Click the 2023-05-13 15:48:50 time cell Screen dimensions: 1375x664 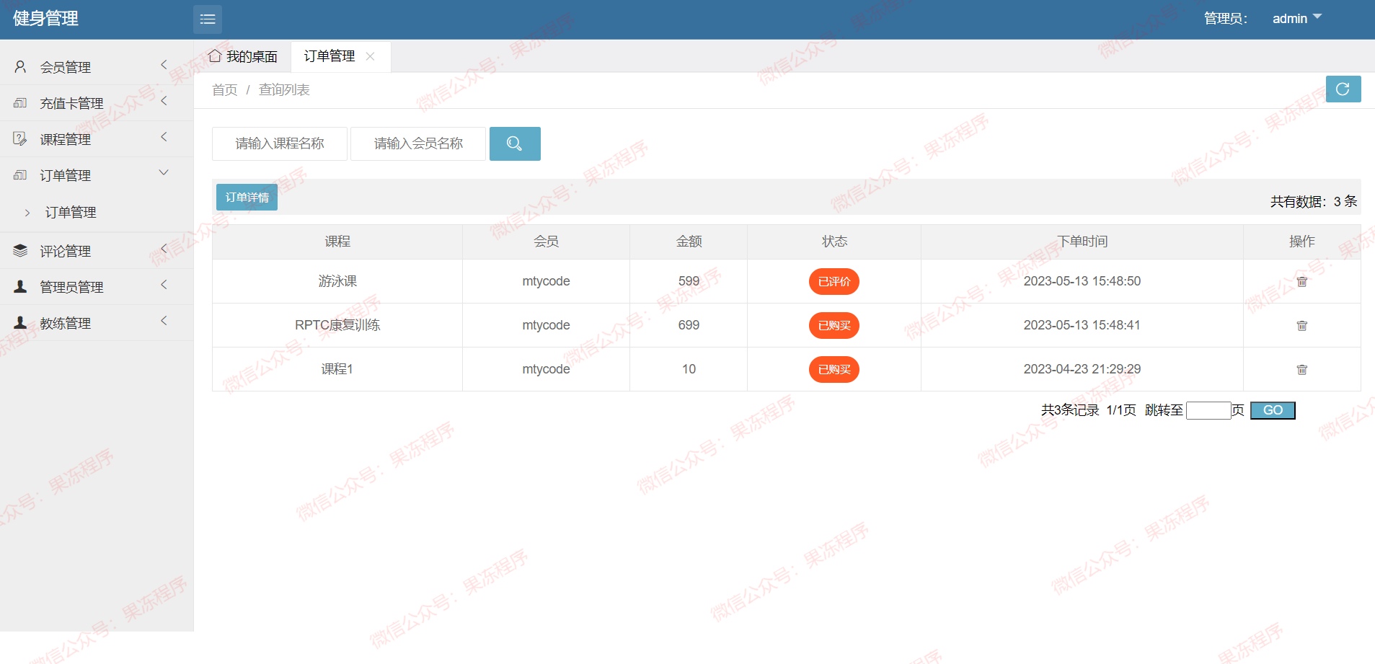pyautogui.click(x=1082, y=281)
